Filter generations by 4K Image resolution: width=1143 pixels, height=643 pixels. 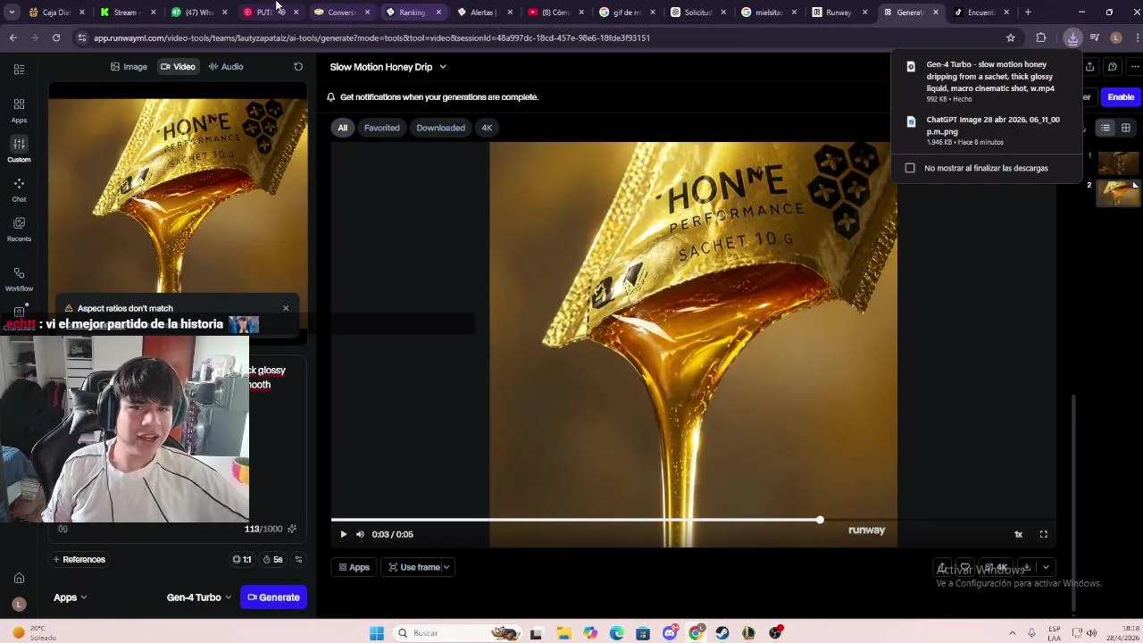[487, 128]
